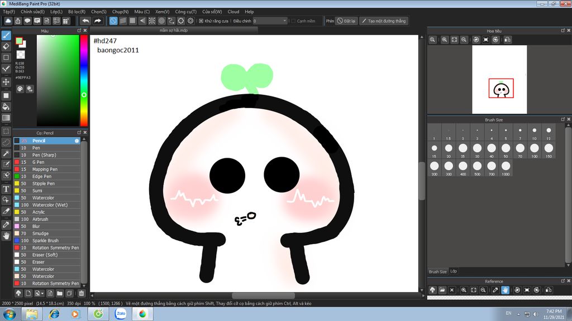Viewport: 572px width, 321px height.
Task: Detach the Brush Size panel
Action: coord(563,119)
